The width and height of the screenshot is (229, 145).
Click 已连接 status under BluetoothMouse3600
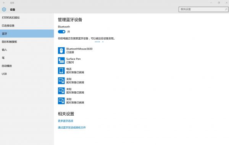70,52
